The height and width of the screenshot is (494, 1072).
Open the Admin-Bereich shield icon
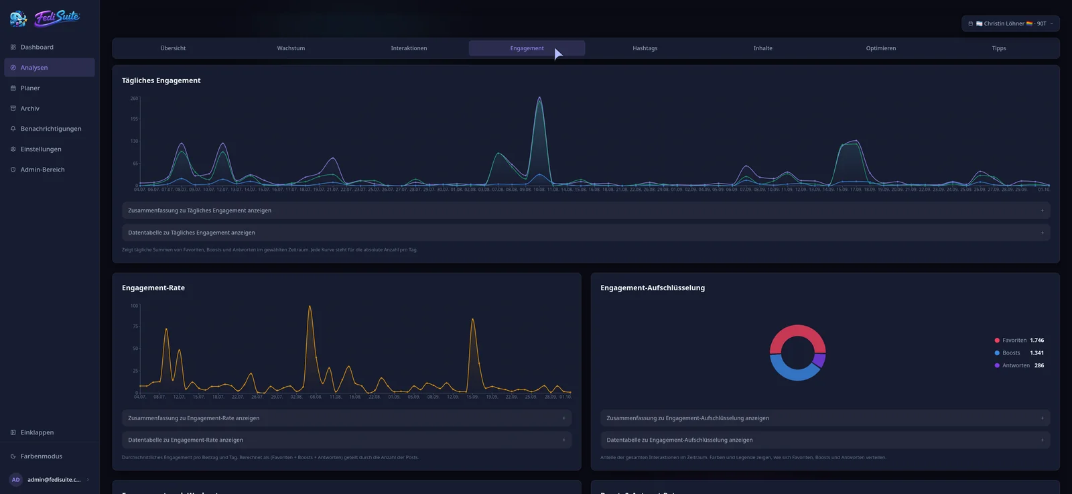[x=13, y=170]
